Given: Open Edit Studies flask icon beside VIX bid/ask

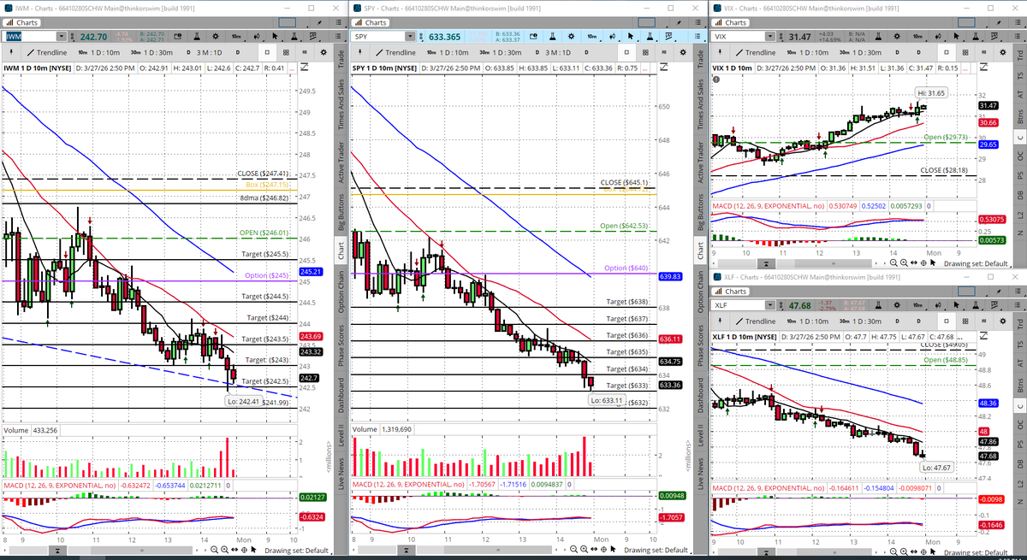Looking at the screenshot, I should click(x=878, y=37).
